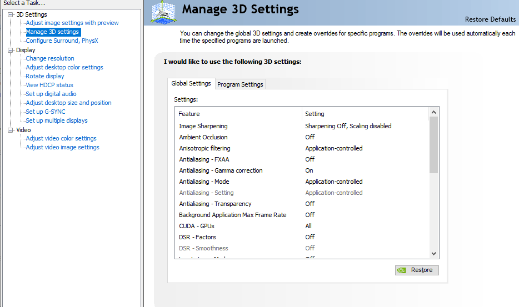Screen dimensions: 519x307
Task: Select the Global Settings tab
Action: coord(191,83)
